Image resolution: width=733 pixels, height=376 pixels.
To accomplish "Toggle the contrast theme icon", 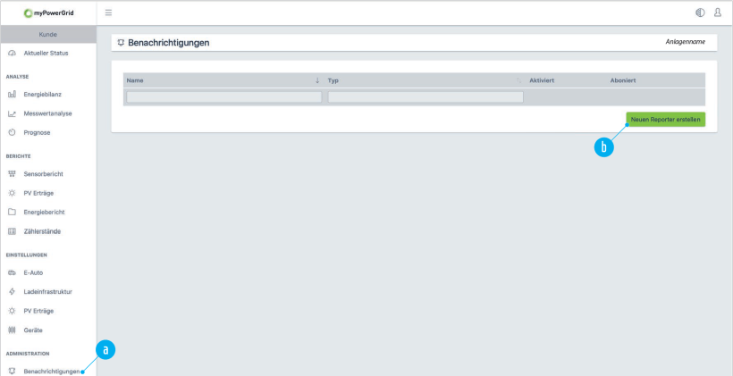I will pyautogui.click(x=699, y=13).
